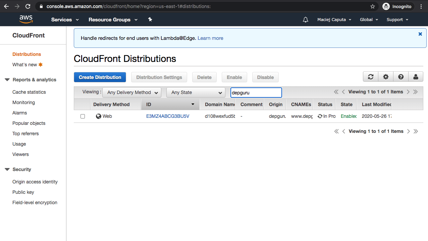Click the pin shortcut icon in the navbar
The height and width of the screenshot is (241, 428).
pyautogui.click(x=150, y=20)
